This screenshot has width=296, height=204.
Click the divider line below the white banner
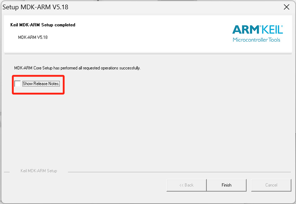(x=148, y=54)
